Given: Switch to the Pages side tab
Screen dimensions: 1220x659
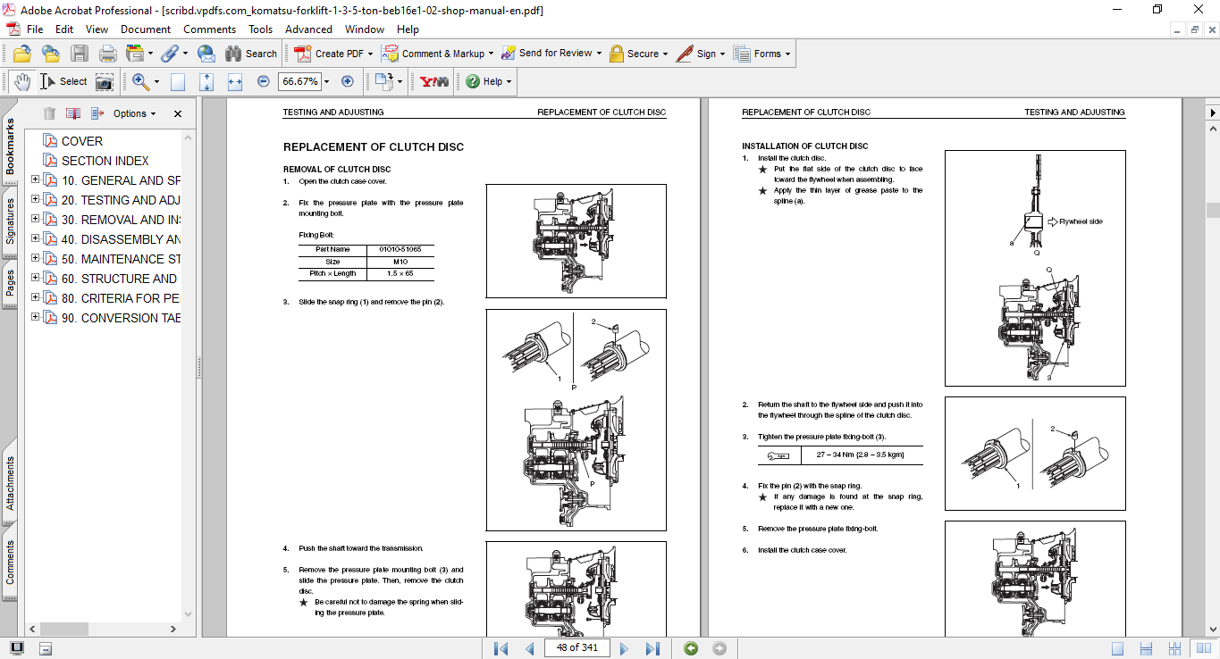Looking at the screenshot, I should 10,284.
